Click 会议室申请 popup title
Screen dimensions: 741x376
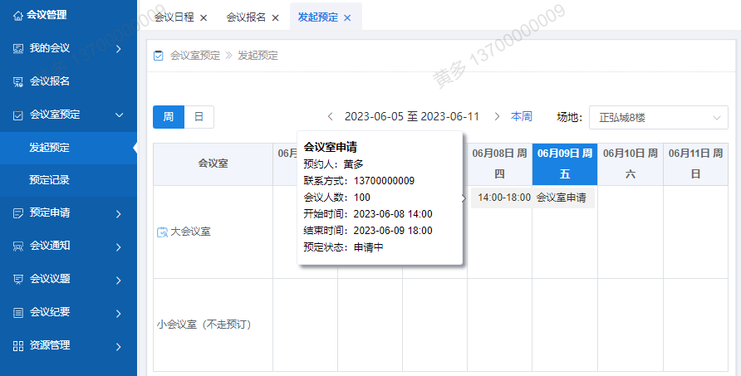click(x=330, y=148)
